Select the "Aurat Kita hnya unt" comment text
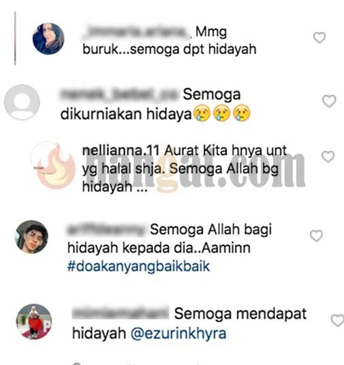 (x=225, y=150)
